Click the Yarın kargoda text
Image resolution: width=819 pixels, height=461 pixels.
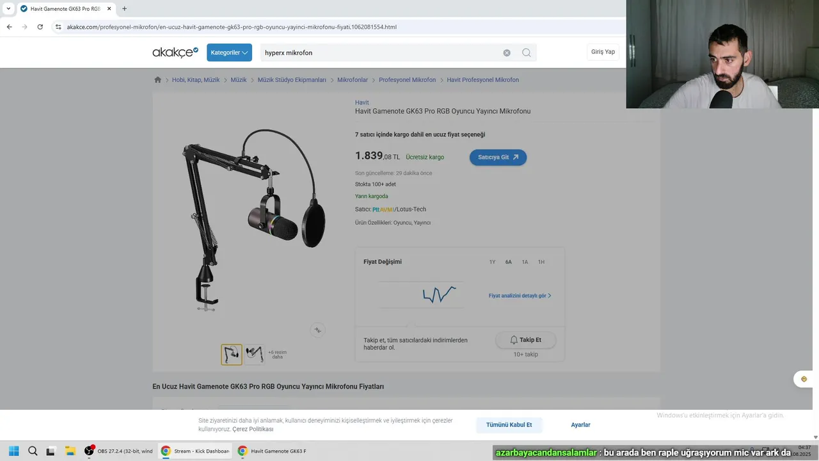[x=372, y=197]
